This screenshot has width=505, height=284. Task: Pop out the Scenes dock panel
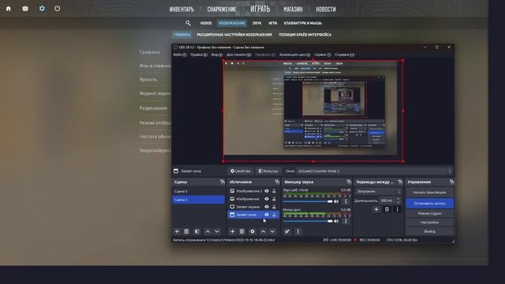point(223,182)
